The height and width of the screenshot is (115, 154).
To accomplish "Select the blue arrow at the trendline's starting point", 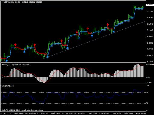I will click(47, 57).
